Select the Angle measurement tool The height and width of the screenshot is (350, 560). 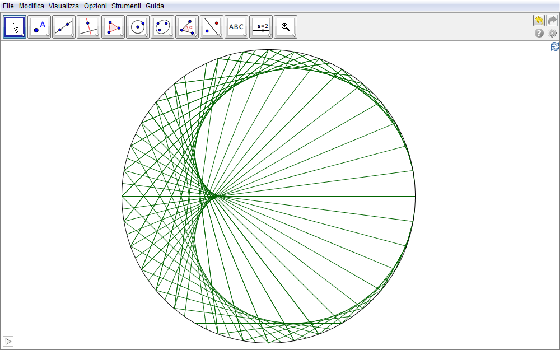(x=187, y=27)
